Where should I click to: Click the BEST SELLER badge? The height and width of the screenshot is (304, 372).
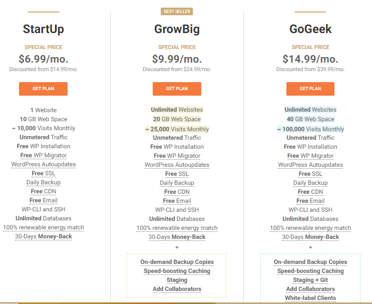pos(177,12)
